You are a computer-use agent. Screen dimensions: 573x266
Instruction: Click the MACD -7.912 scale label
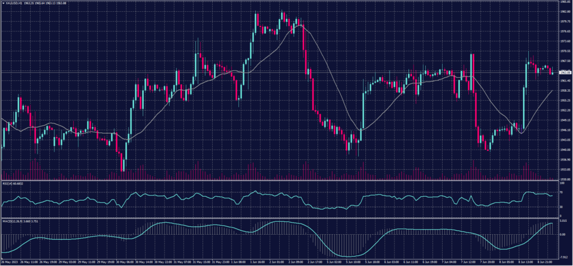tap(564, 257)
